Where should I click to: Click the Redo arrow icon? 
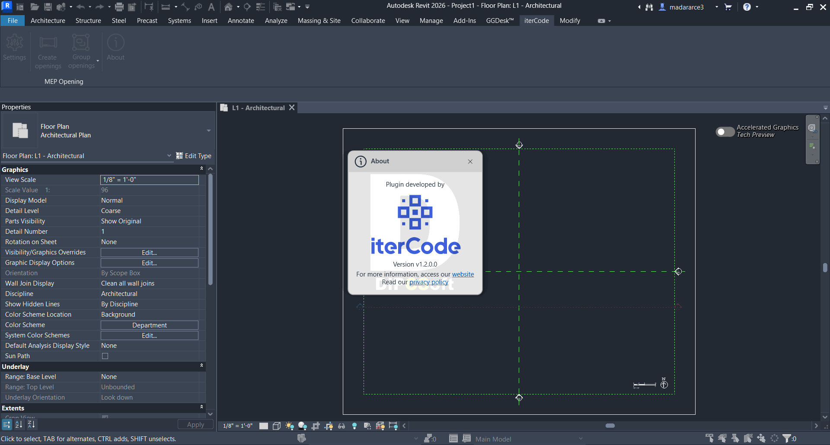pos(99,7)
